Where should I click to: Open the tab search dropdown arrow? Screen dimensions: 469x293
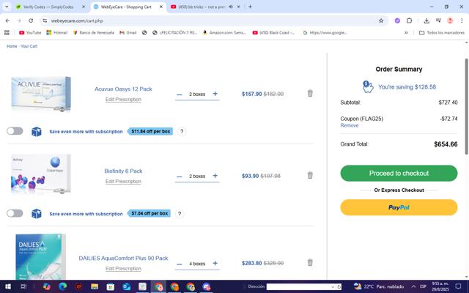[7, 7]
